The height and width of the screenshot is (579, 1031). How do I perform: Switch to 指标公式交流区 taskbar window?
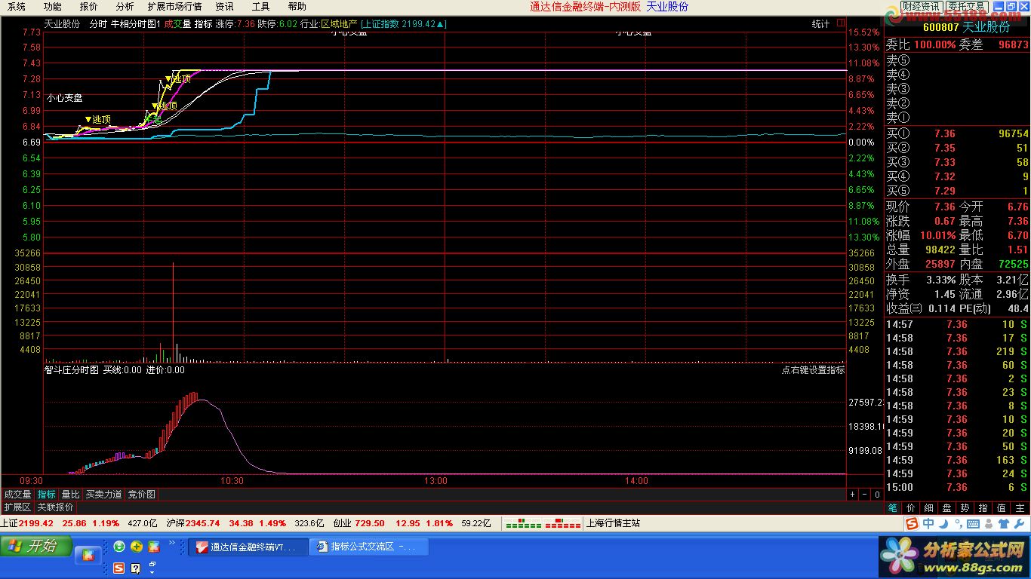pyautogui.click(x=369, y=547)
